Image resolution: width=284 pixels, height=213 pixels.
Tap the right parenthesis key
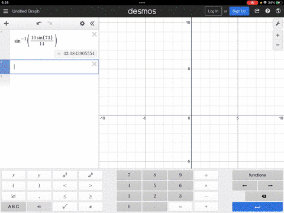pyautogui.click(x=39, y=186)
